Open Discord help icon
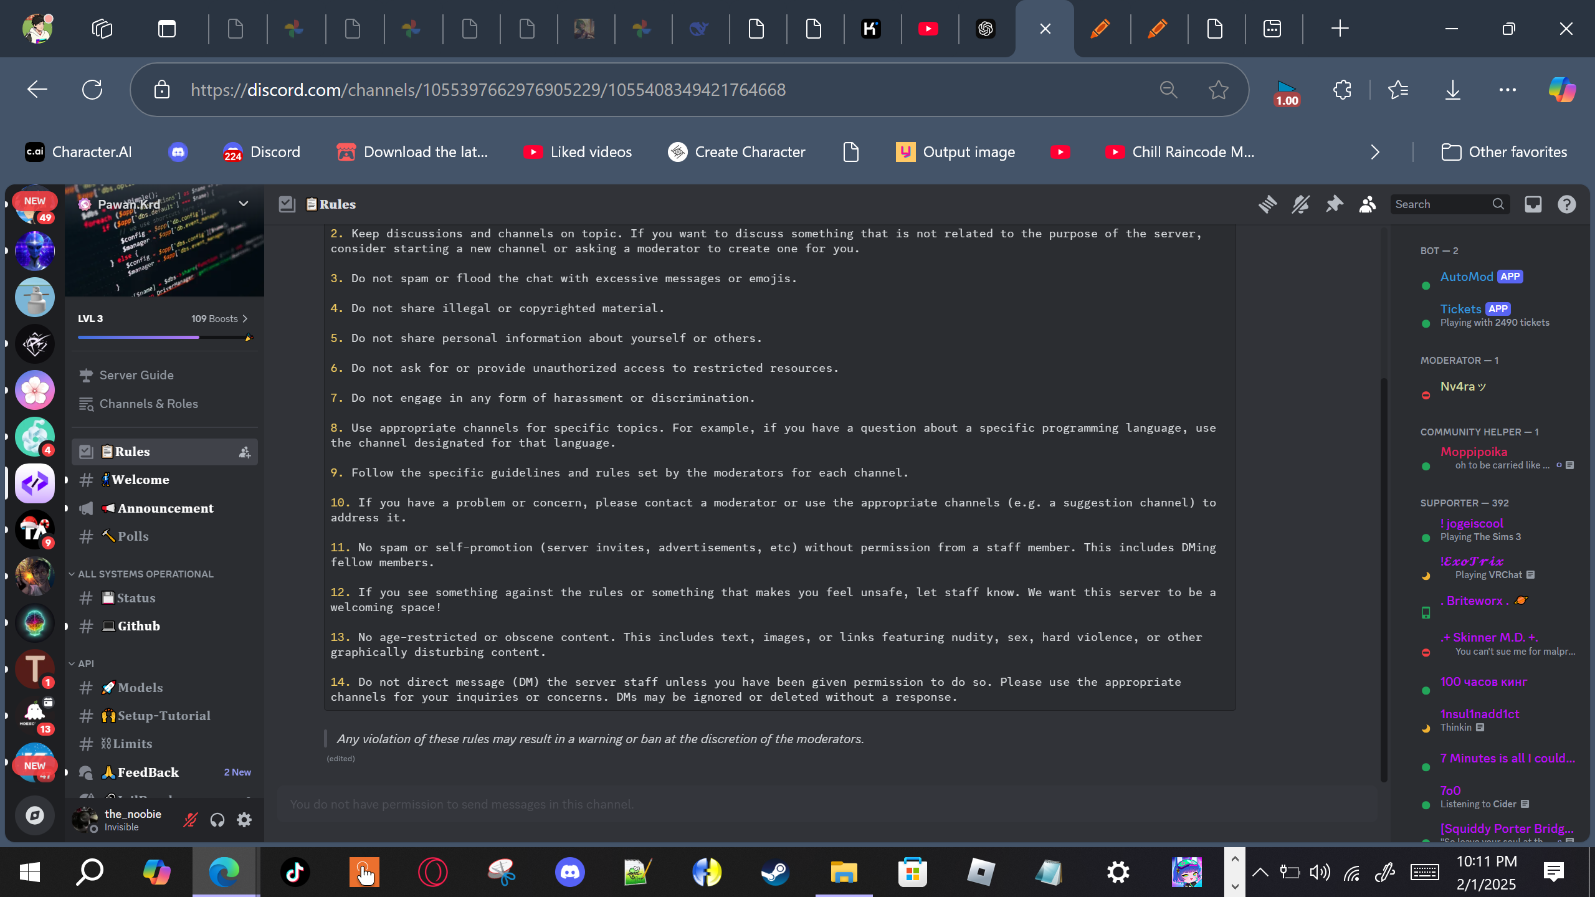The width and height of the screenshot is (1595, 897). (1566, 204)
